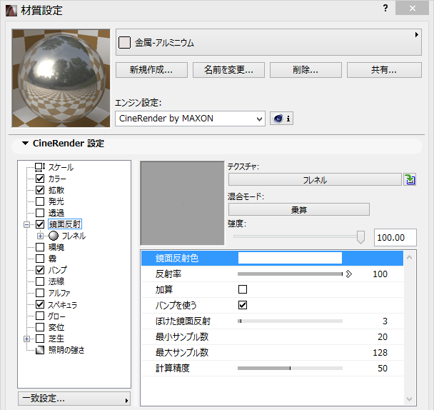Viewport: 434px width, 410px height.
Task: Click the 反射率 keyframe diamond icon
Action: click(x=349, y=274)
